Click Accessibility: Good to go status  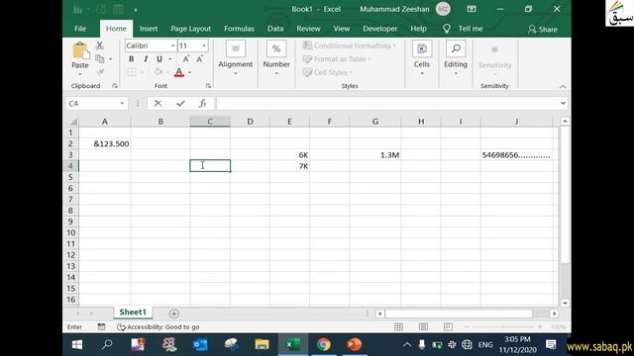158,327
